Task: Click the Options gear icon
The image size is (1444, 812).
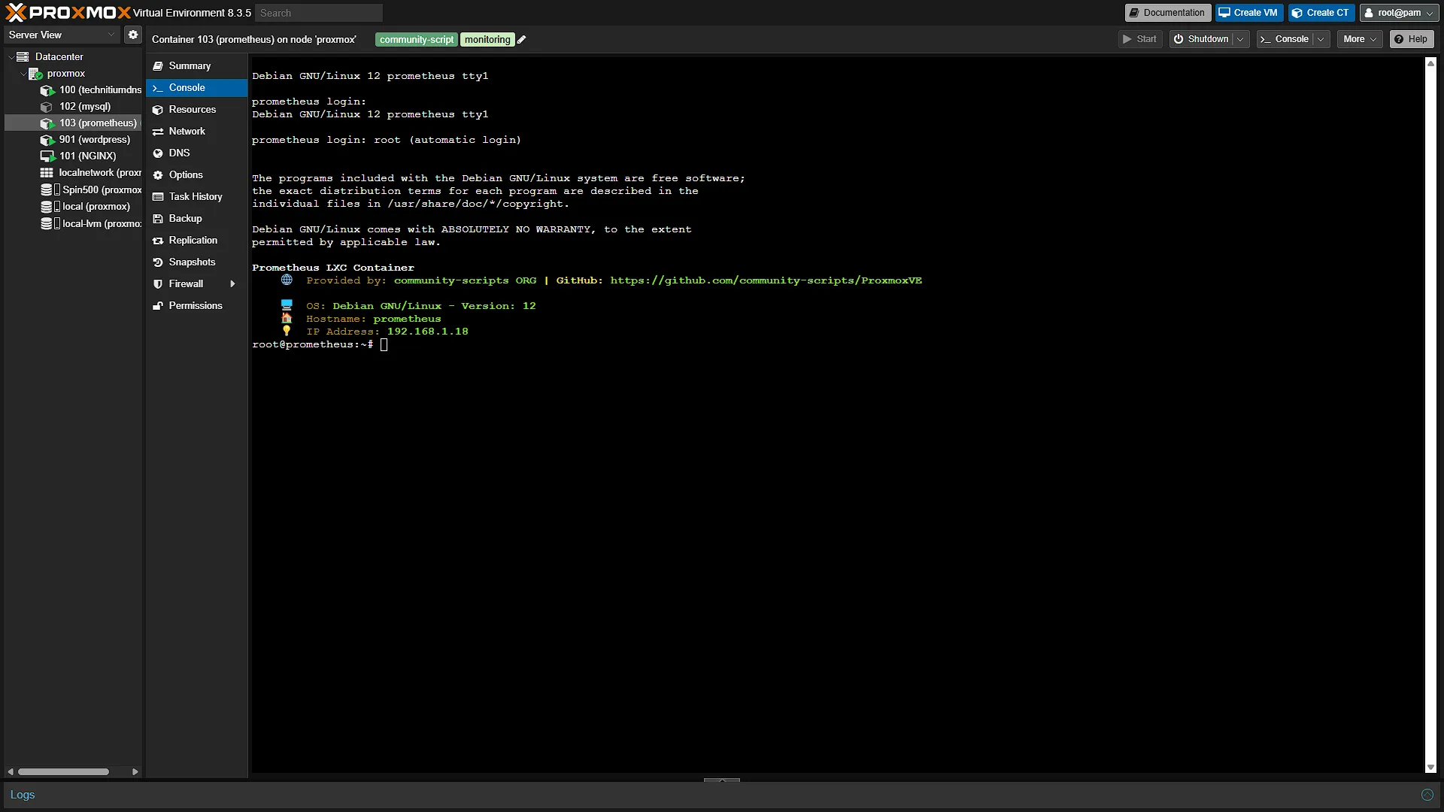Action: click(x=158, y=175)
